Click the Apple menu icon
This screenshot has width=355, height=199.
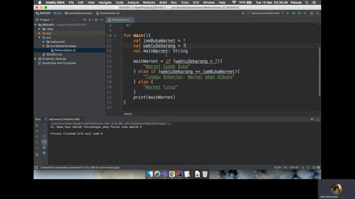tap(40, 2)
